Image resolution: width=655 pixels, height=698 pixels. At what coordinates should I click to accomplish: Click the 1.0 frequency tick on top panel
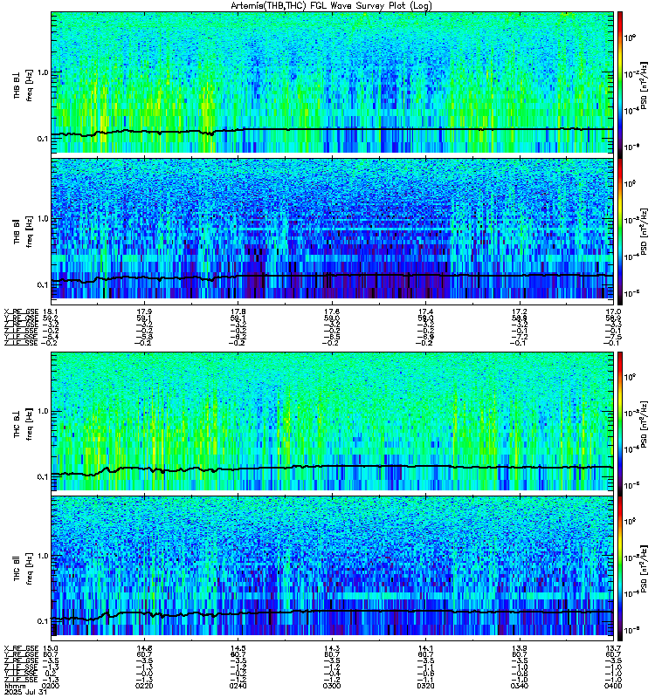pos(43,72)
